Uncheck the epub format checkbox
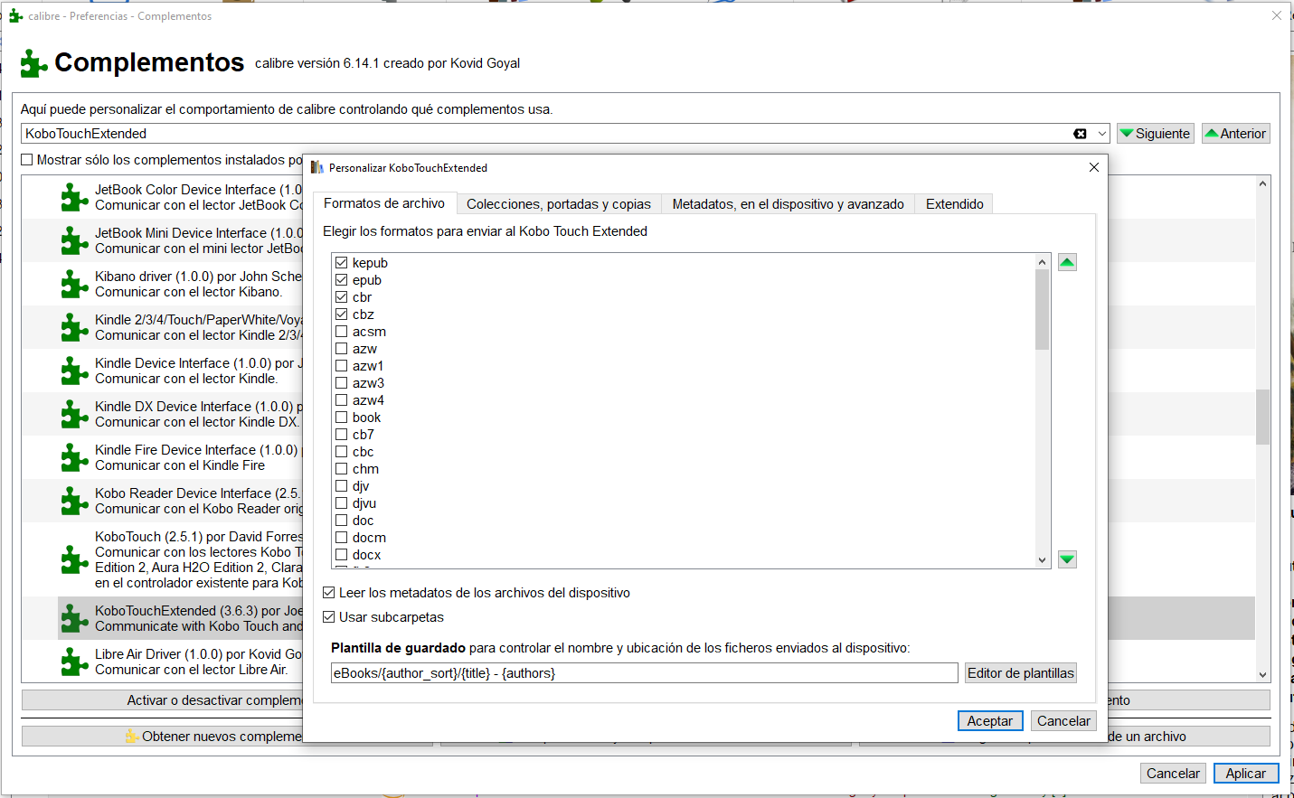This screenshot has width=1294, height=798. click(x=341, y=280)
